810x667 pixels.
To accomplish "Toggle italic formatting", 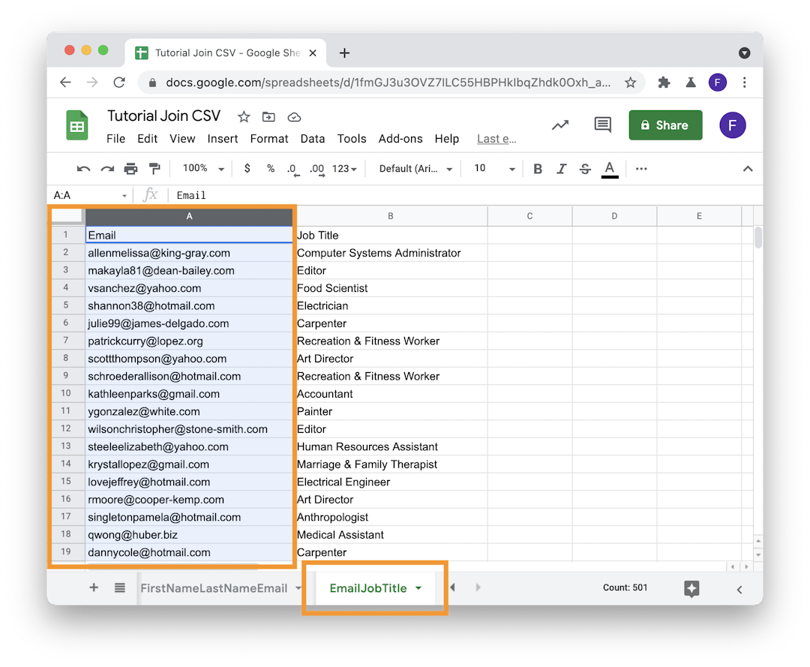I will [x=562, y=168].
